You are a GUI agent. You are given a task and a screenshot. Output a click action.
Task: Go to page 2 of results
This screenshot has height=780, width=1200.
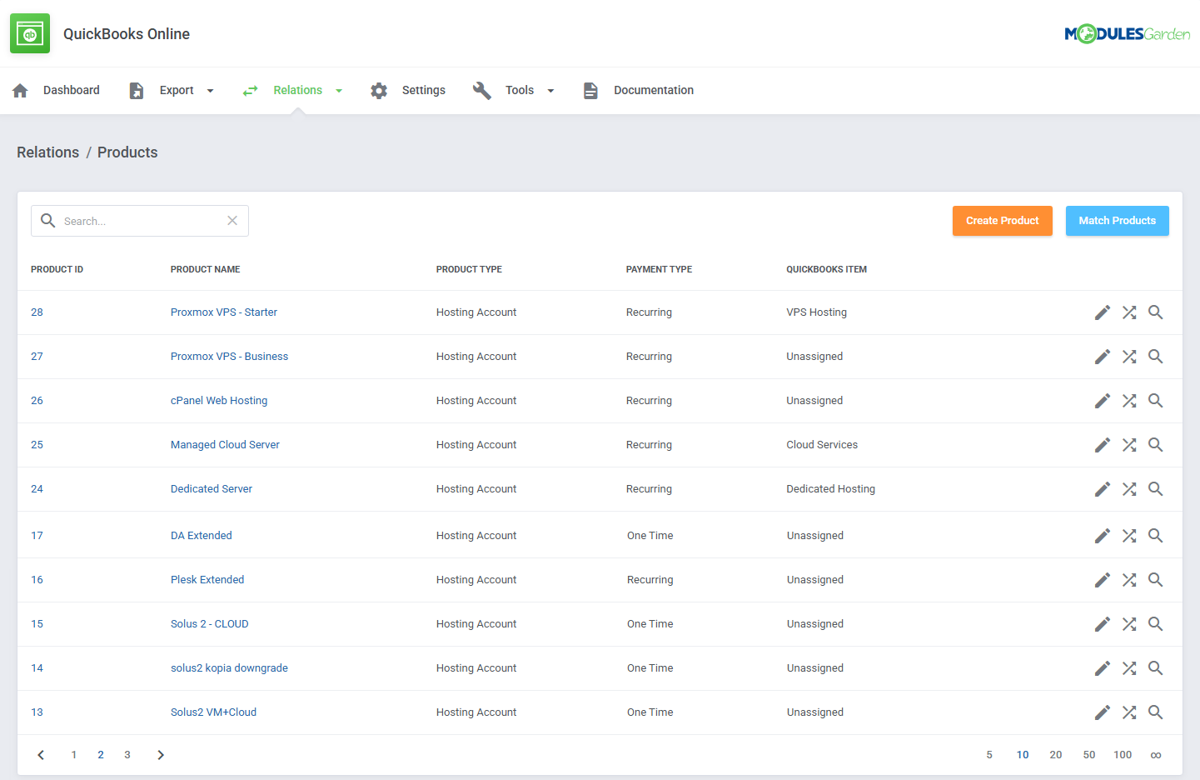[x=101, y=755]
